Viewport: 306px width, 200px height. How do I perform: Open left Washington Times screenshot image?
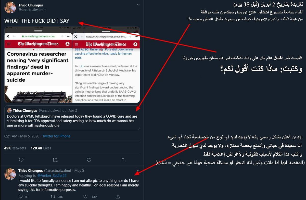pyautogui.click(x=38, y=65)
